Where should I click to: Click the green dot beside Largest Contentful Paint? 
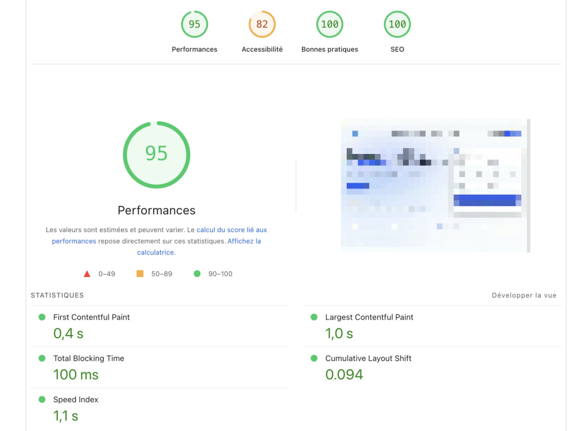(x=314, y=317)
